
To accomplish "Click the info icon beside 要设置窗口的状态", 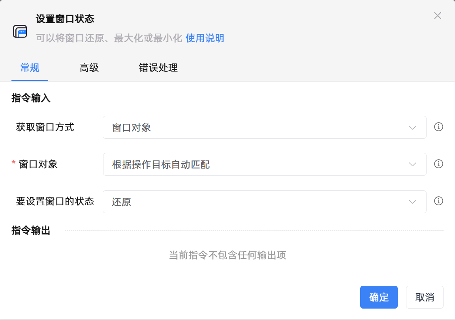I will [438, 201].
